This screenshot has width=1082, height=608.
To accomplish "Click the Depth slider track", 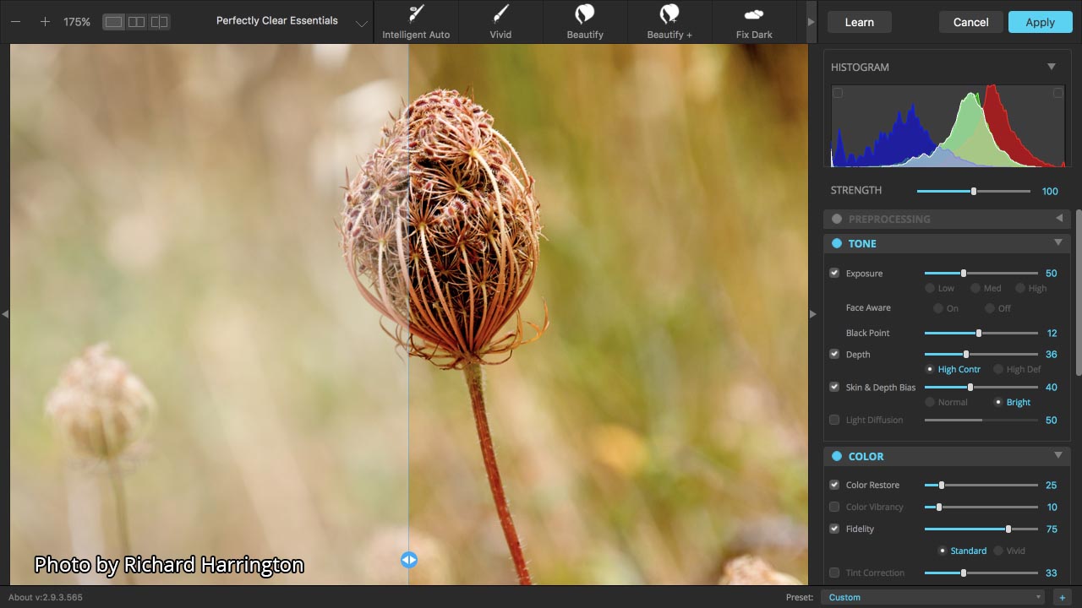I will pos(981,354).
